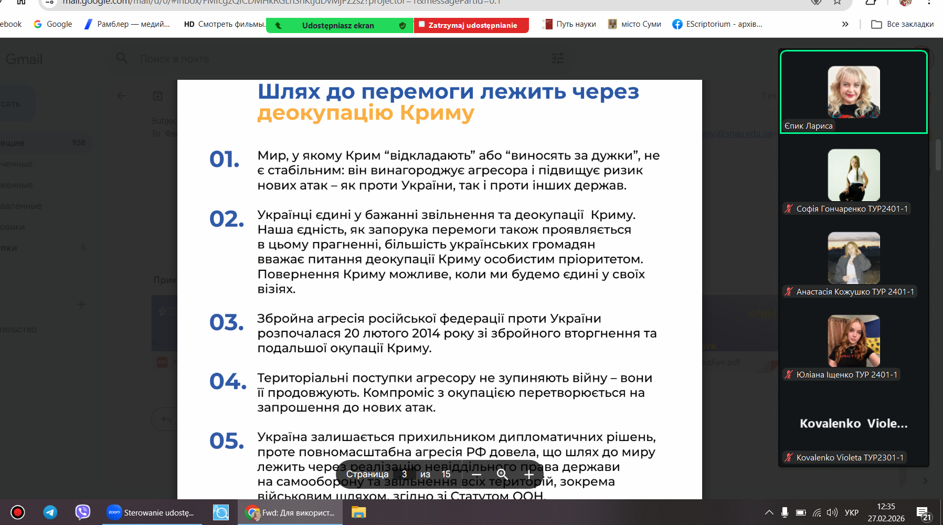Click the PDF page number field

click(404, 475)
